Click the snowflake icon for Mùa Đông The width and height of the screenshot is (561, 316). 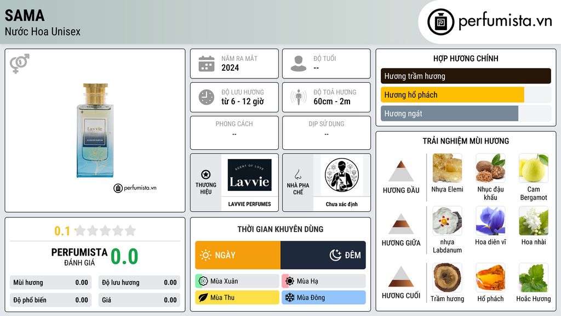pos(290,297)
